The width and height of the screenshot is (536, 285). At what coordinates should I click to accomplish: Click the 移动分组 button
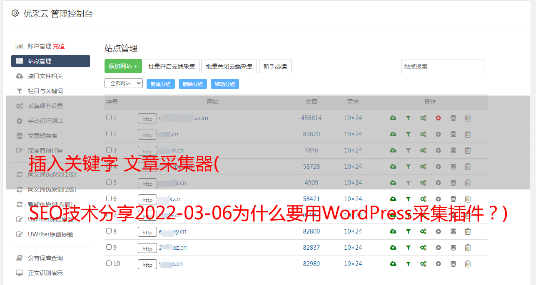coord(225,84)
